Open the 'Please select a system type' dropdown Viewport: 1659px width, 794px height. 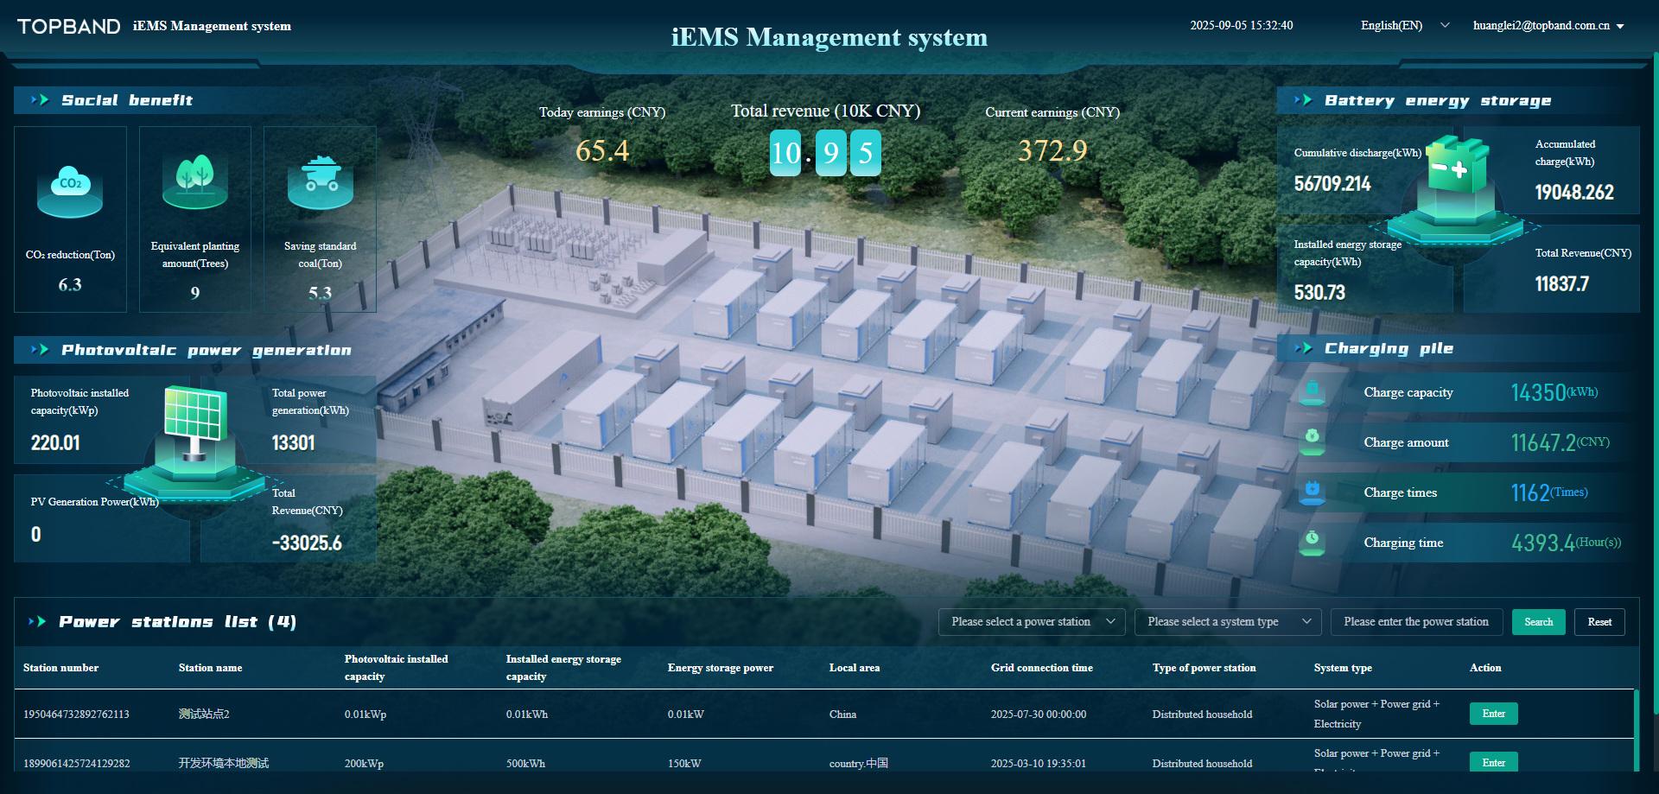click(1228, 622)
